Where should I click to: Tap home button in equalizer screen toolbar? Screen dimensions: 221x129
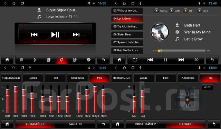(7, 124)
